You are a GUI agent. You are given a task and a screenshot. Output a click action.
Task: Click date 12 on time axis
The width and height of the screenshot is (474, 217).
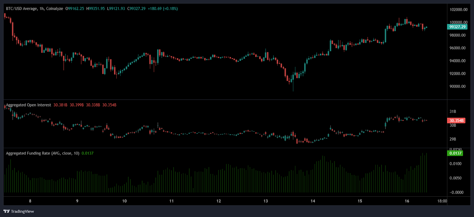219,201
